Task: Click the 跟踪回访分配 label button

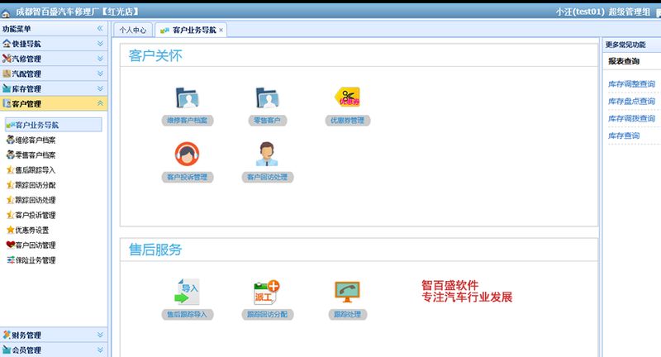Action: [267, 314]
